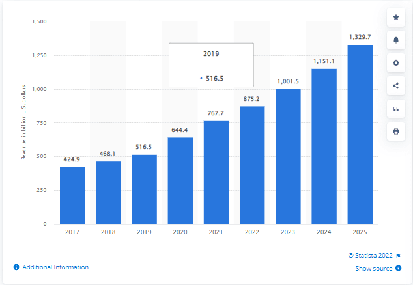
Task: Click the 468.1 value label
Action: (x=107, y=154)
